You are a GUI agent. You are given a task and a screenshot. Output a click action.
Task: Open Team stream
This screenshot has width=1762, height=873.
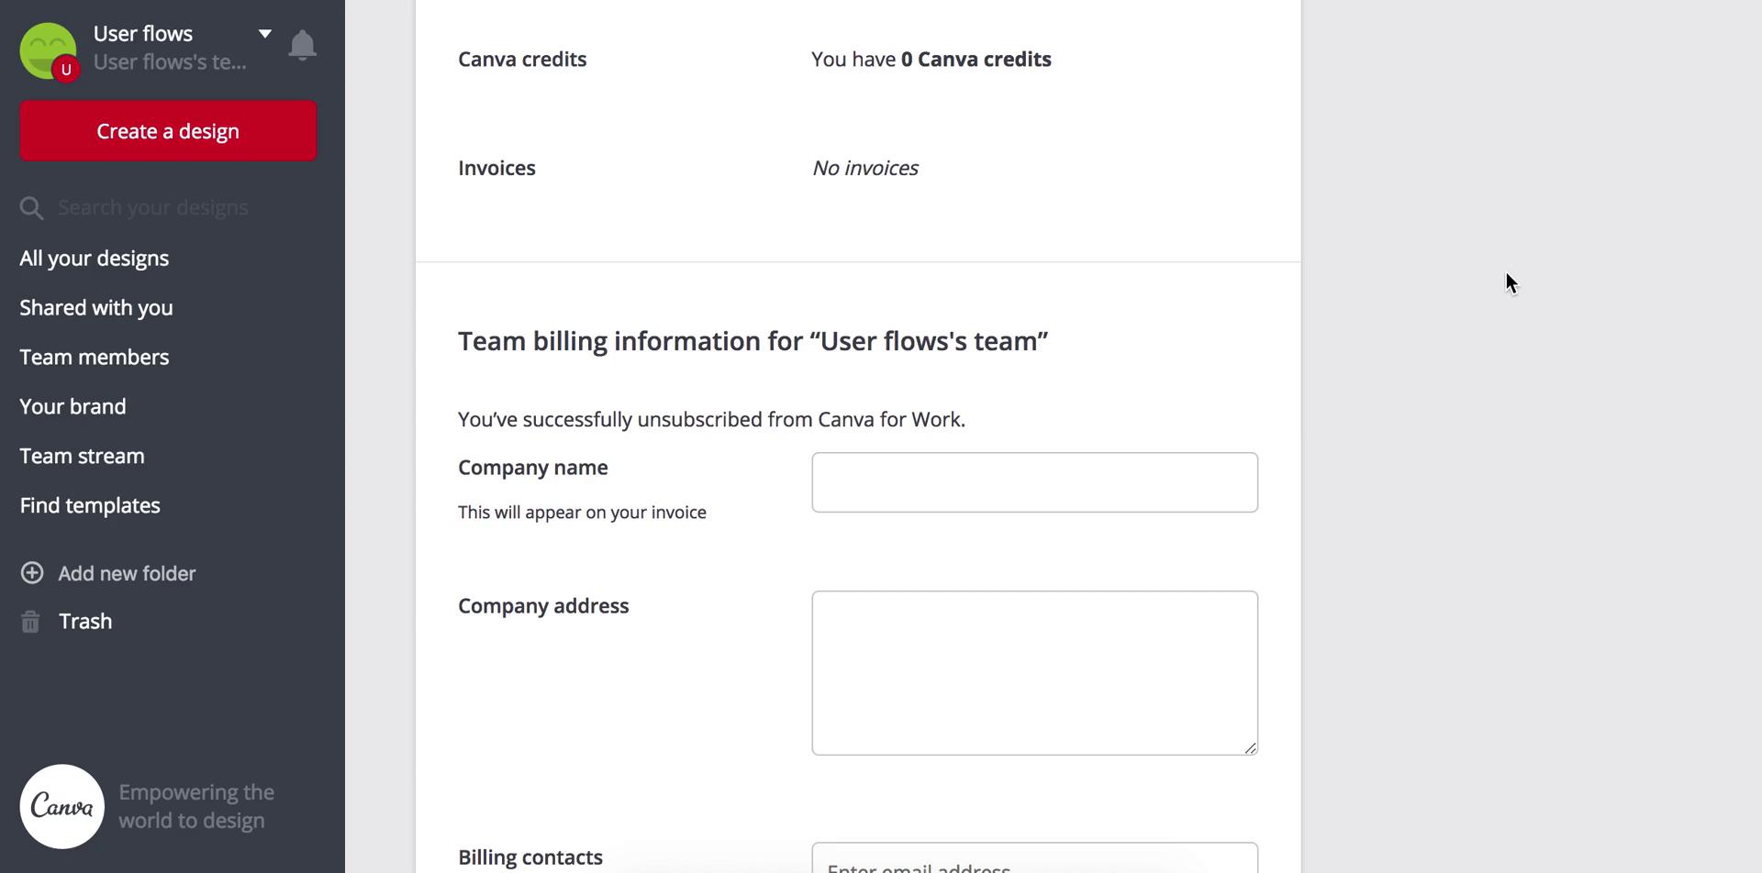82,457
